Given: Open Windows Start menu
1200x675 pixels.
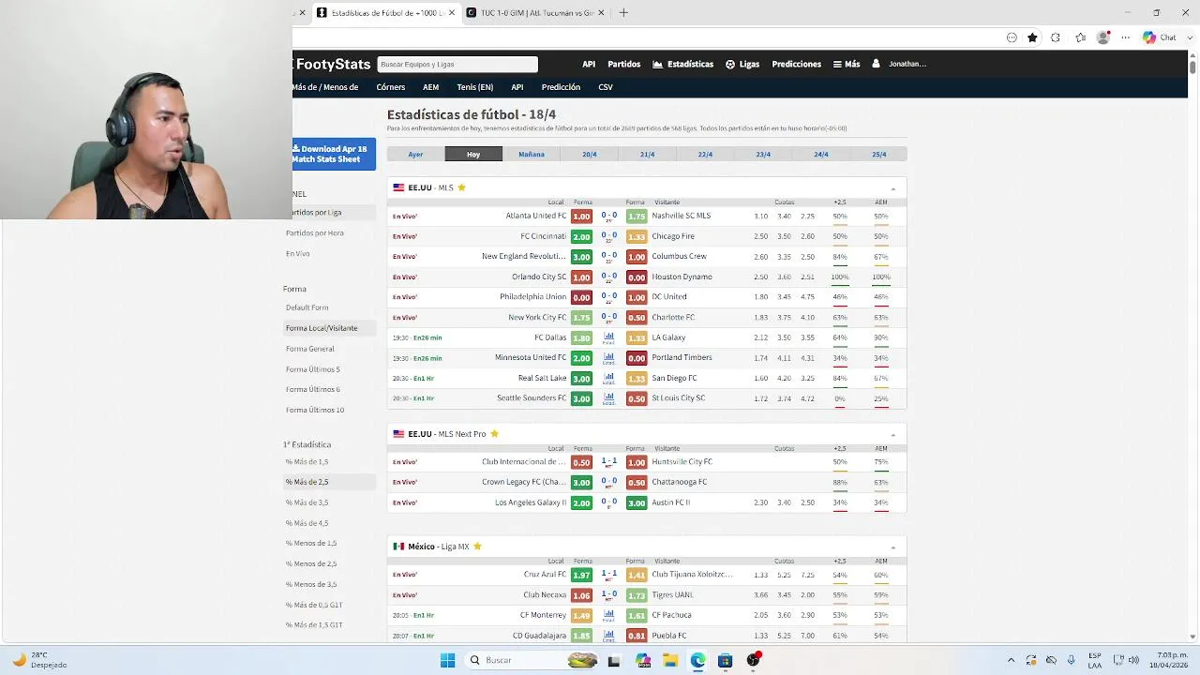Looking at the screenshot, I should pos(448,660).
